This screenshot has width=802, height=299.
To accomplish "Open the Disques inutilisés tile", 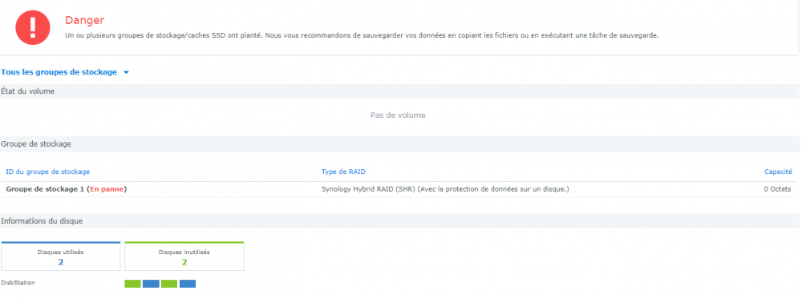I will [x=184, y=256].
